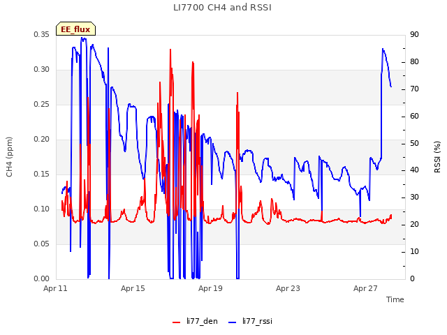Viewport: 447px width, 335px height.
Task: Click the Apr 23 x-axis tick label
Action: coord(288,288)
